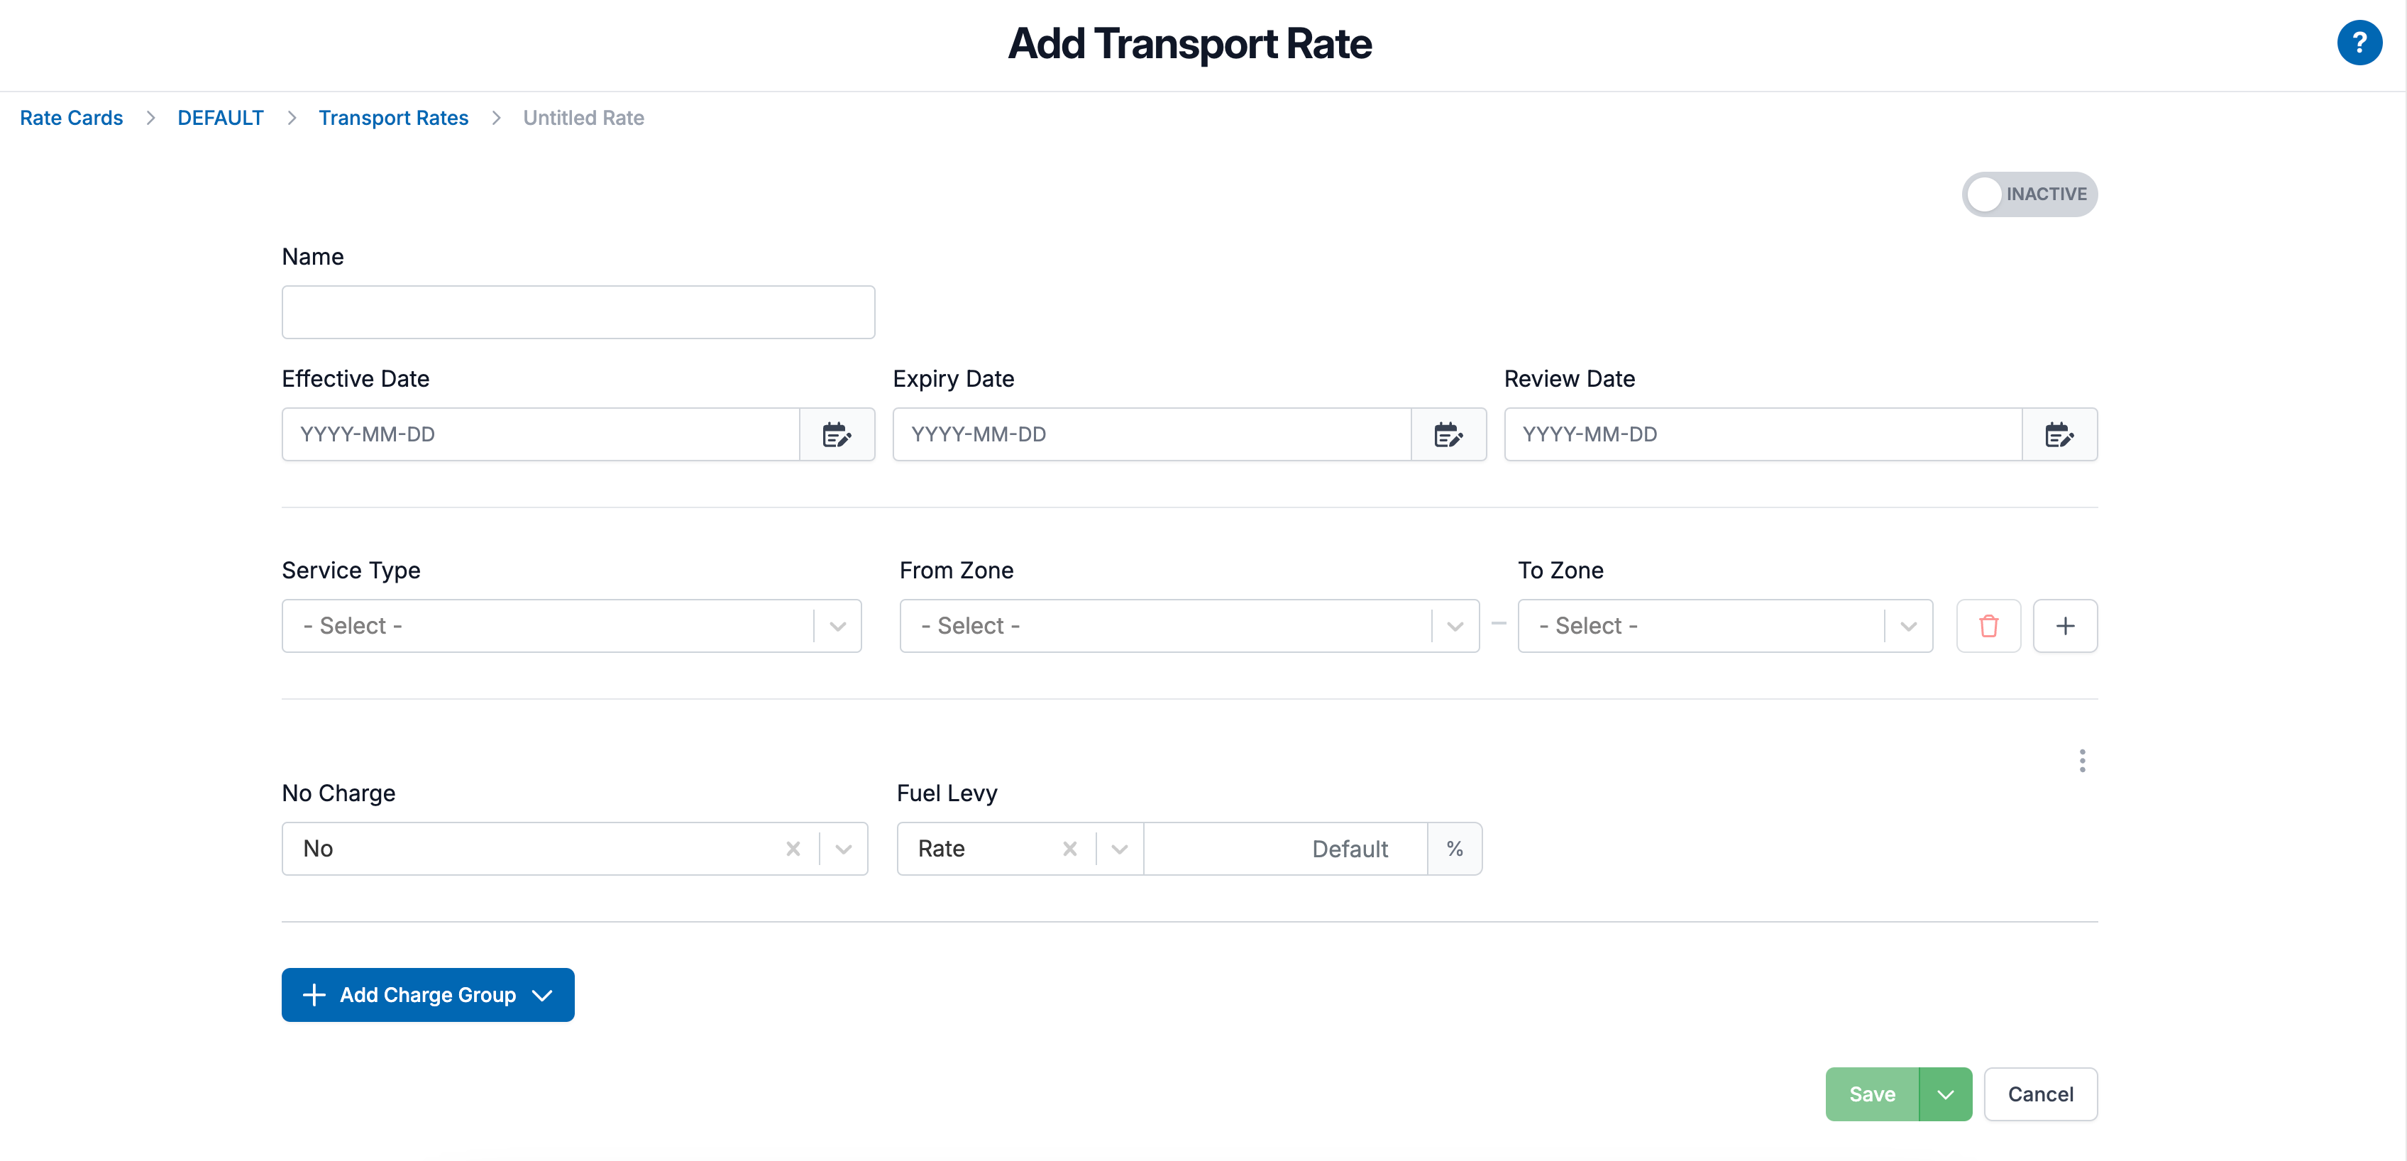Open the help icon
Image resolution: width=2407 pixels, height=1161 pixels.
2359,43
